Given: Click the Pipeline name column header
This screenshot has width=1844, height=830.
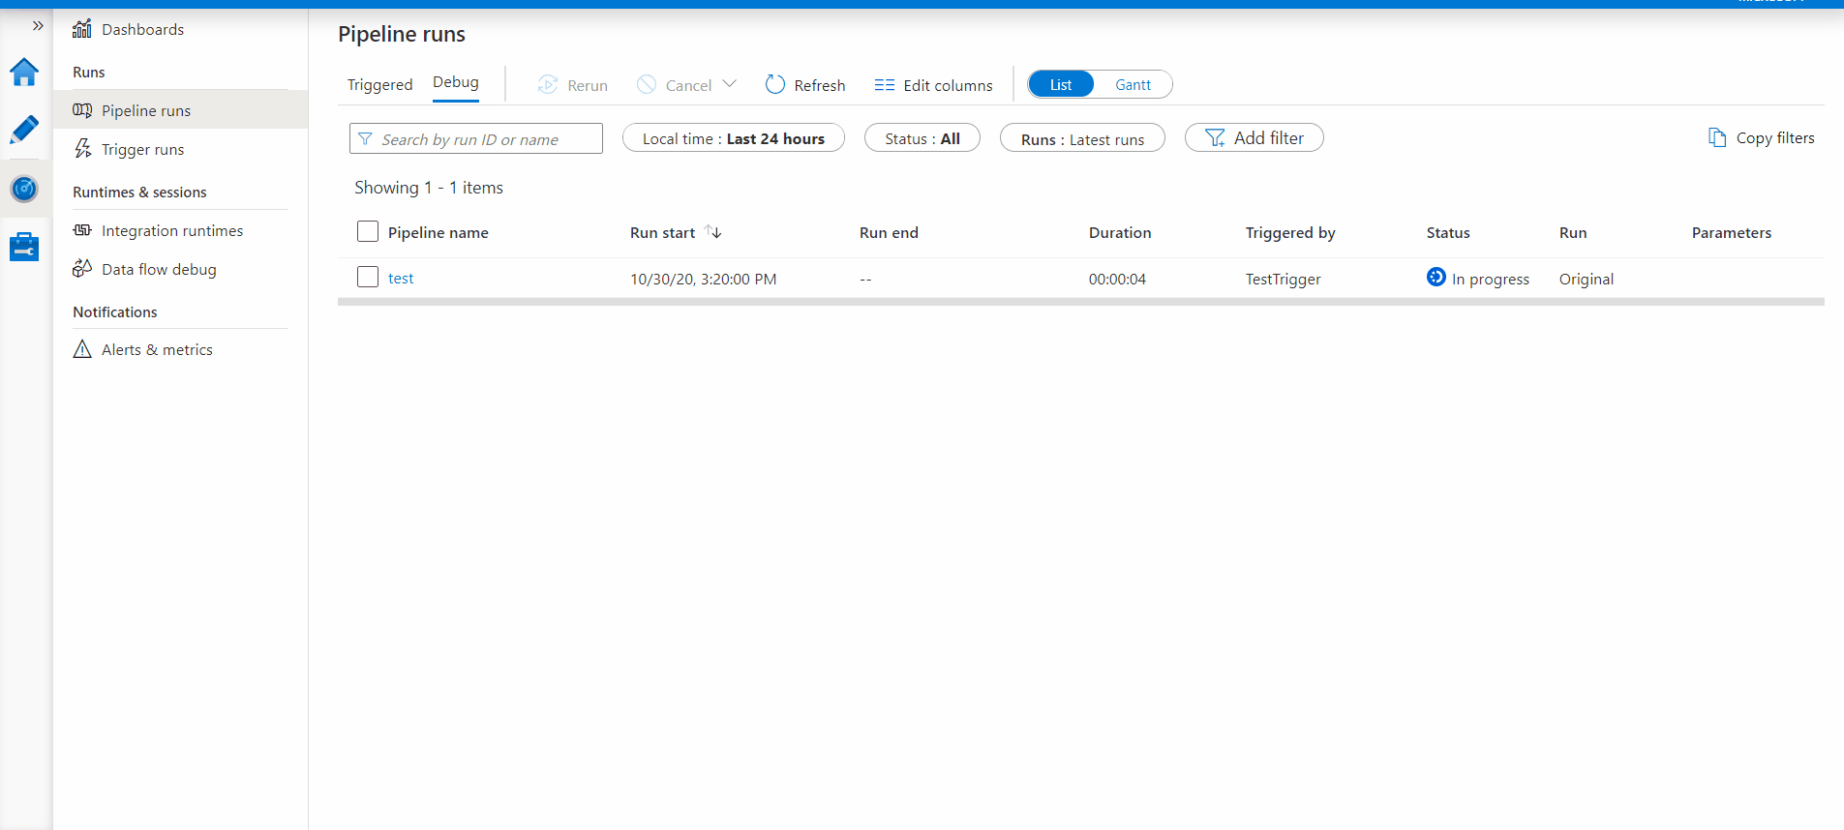Looking at the screenshot, I should [x=438, y=232].
